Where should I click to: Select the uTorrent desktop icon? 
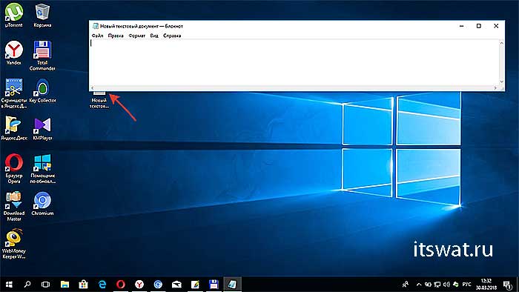point(14,15)
